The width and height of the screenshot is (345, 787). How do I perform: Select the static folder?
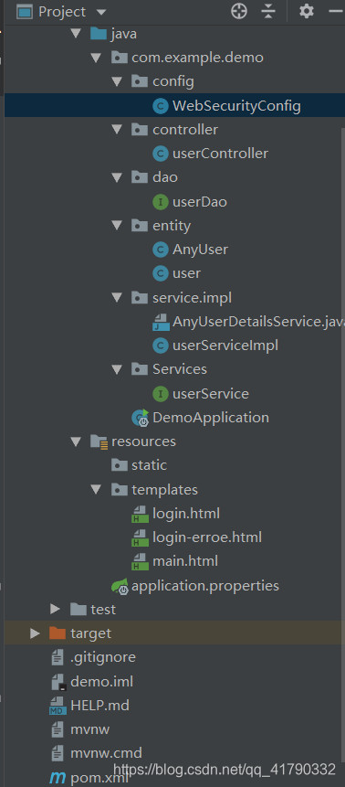(149, 465)
